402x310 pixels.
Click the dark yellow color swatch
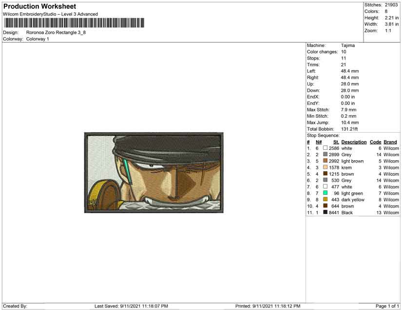point(325,199)
